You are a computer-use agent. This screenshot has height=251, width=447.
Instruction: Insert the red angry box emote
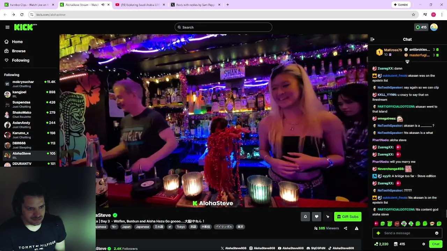tap(397, 223)
